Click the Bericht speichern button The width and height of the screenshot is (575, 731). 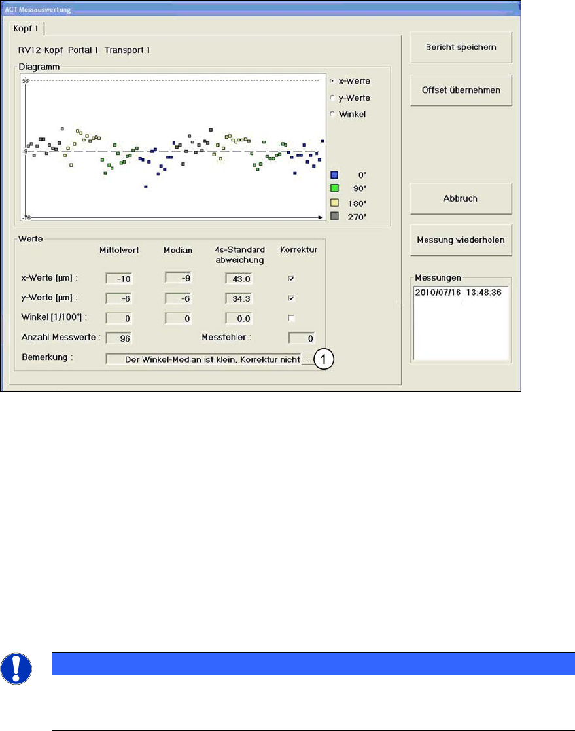click(461, 48)
